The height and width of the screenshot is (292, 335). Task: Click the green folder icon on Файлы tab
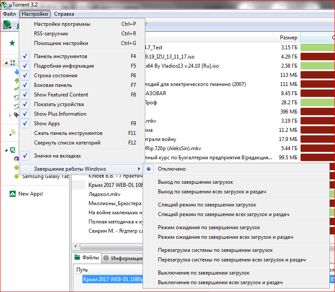pyautogui.click(x=77, y=258)
